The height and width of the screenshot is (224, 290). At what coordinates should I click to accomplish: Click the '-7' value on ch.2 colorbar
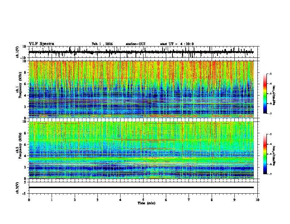(x=270, y=174)
